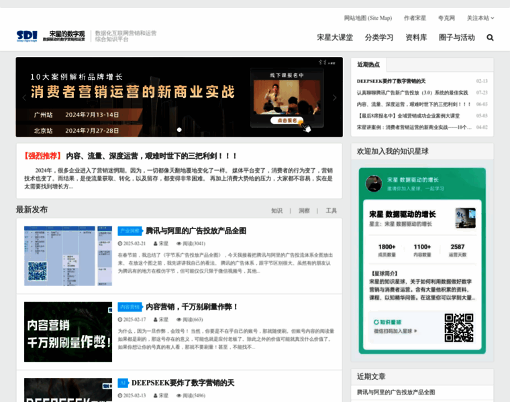Click the 阅读(3041) view count
This screenshot has height=402, width=510.
pos(194,243)
